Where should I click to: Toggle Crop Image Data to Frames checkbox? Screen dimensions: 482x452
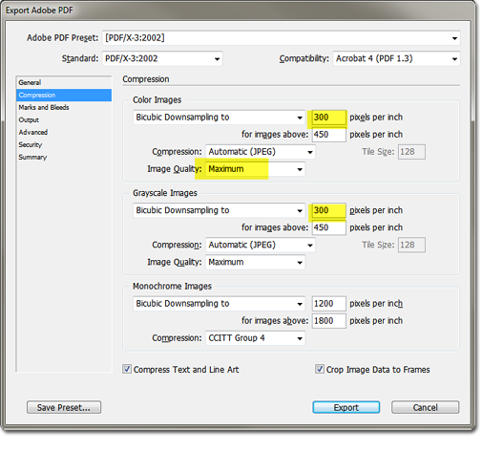[x=320, y=369]
